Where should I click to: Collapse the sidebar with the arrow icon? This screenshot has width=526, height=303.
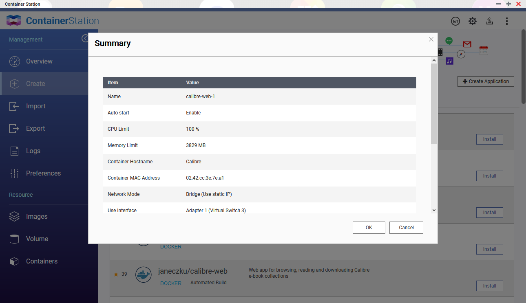point(85,38)
